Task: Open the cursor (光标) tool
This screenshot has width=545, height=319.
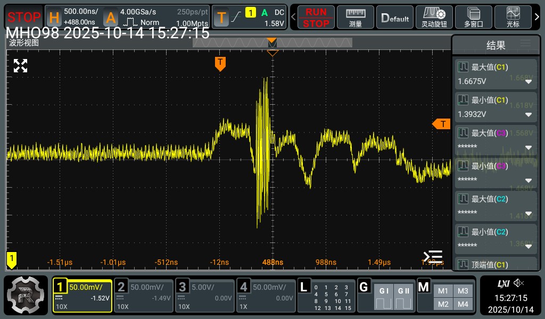Action: pos(514,17)
